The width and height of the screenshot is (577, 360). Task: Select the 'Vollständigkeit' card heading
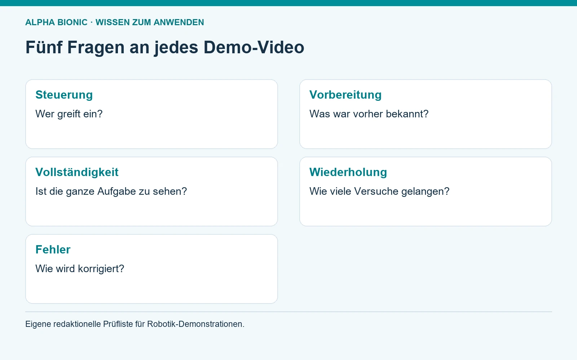77,172
